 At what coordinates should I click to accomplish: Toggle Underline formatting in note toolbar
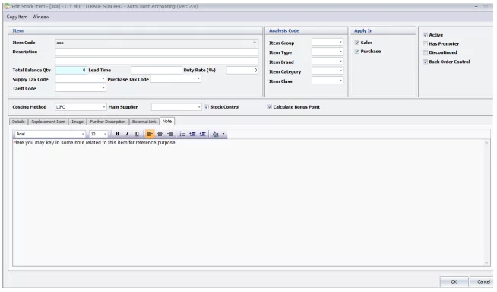click(x=137, y=134)
